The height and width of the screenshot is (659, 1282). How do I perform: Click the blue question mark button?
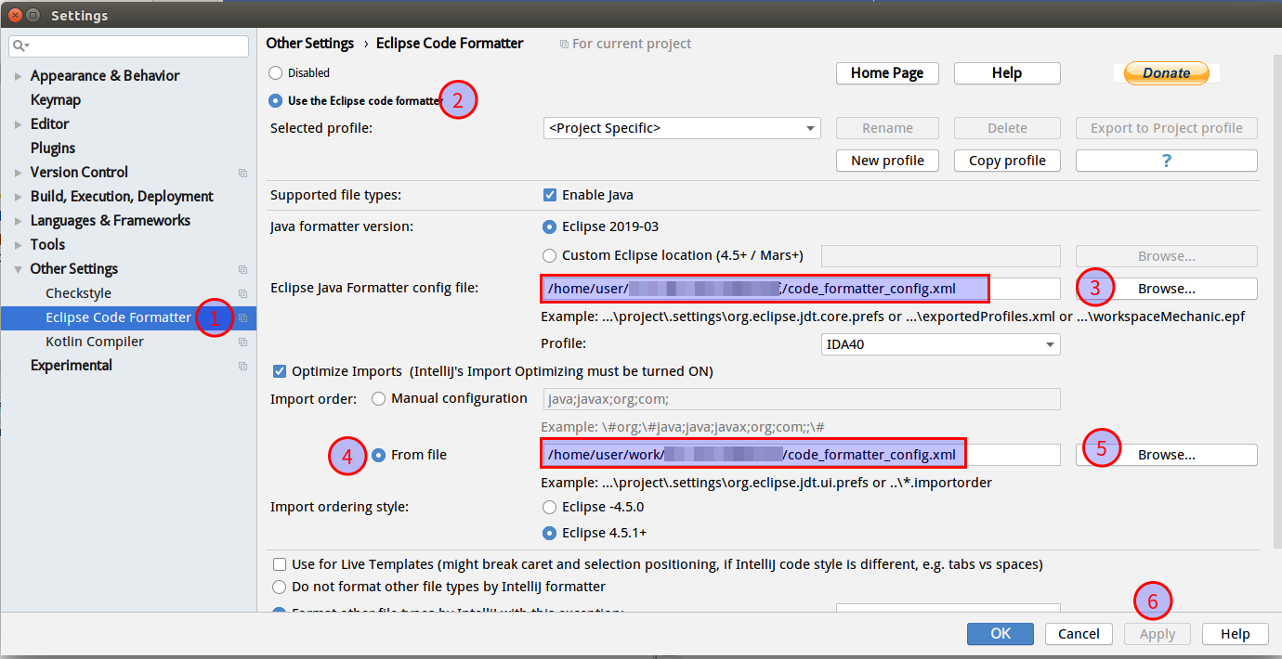coord(1166,161)
